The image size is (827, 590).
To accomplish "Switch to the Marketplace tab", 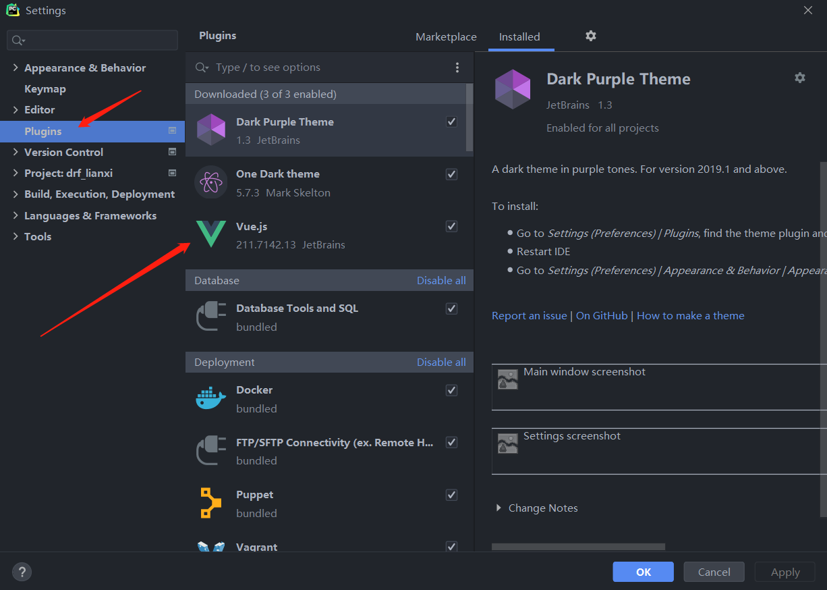I will pos(446,37).
